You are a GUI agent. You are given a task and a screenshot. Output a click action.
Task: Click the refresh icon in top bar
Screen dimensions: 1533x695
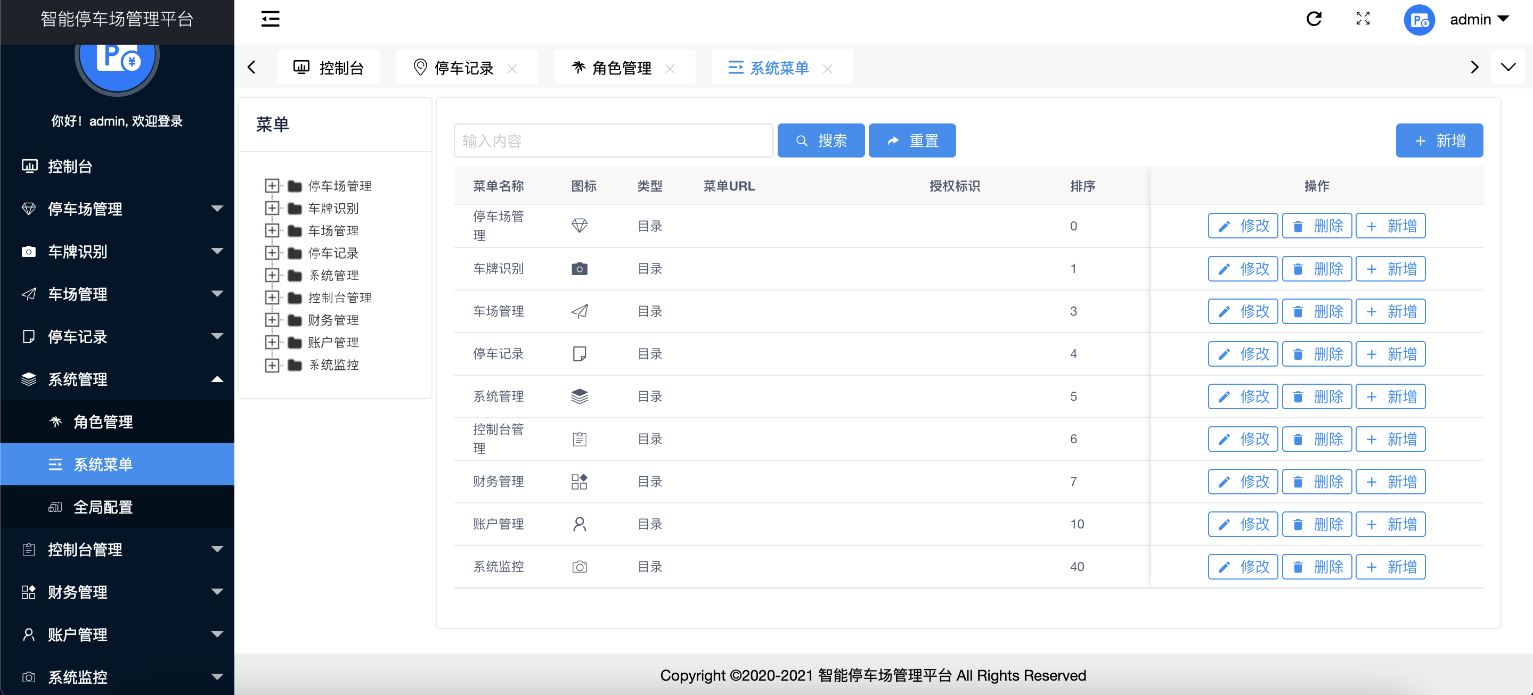[1314, 19]
